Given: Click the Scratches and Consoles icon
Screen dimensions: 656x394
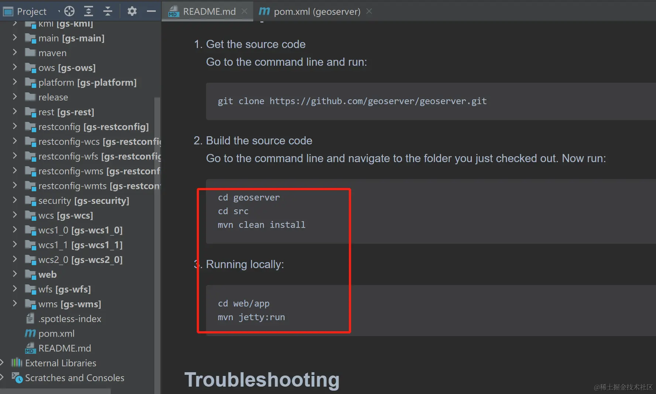Looking at the screenshot, I should pos(17,377).
